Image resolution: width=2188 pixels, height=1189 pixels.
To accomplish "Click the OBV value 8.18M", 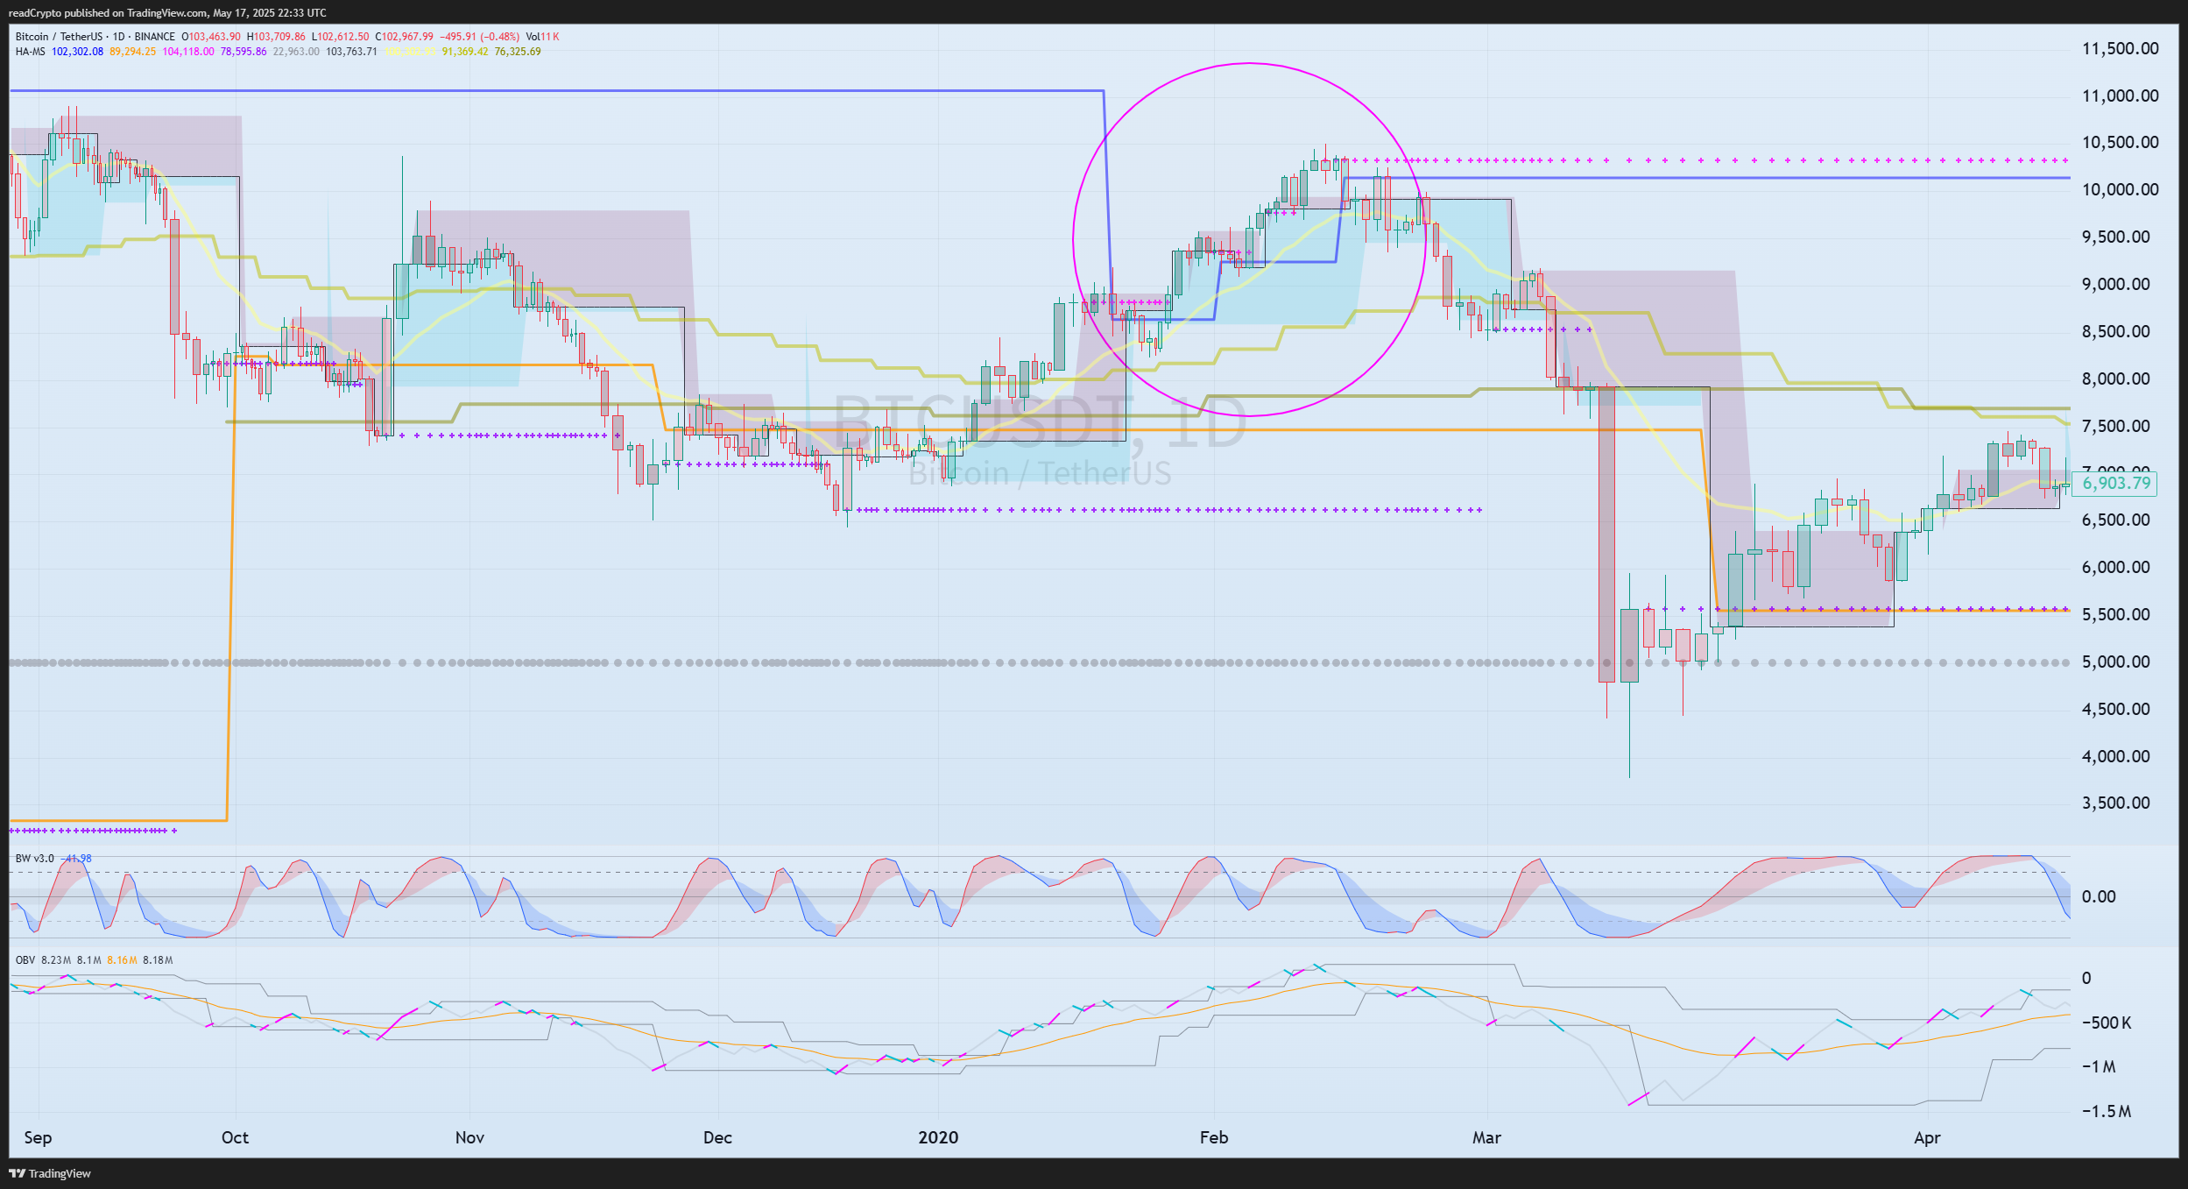I will 158,960.
